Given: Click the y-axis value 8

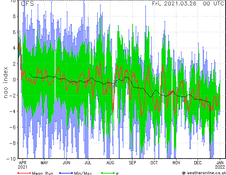Looking at the screenshot, I should [14, 16].
